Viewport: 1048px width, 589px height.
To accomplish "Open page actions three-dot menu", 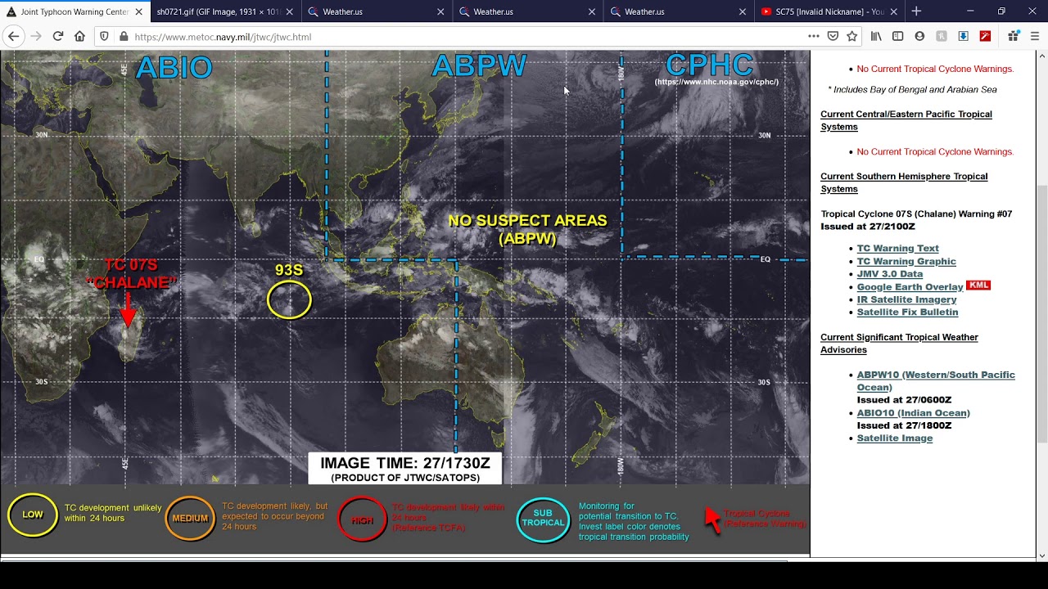I will click(x=813, y=36).
